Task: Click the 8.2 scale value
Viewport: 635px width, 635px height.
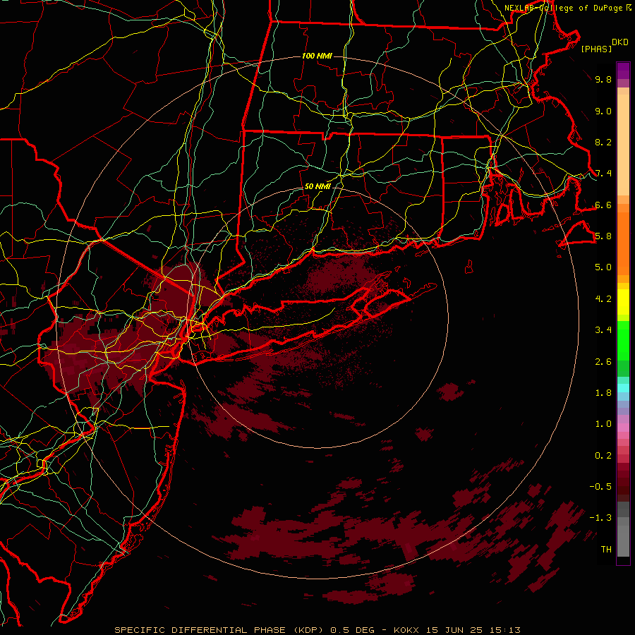Action: (603, 142)
